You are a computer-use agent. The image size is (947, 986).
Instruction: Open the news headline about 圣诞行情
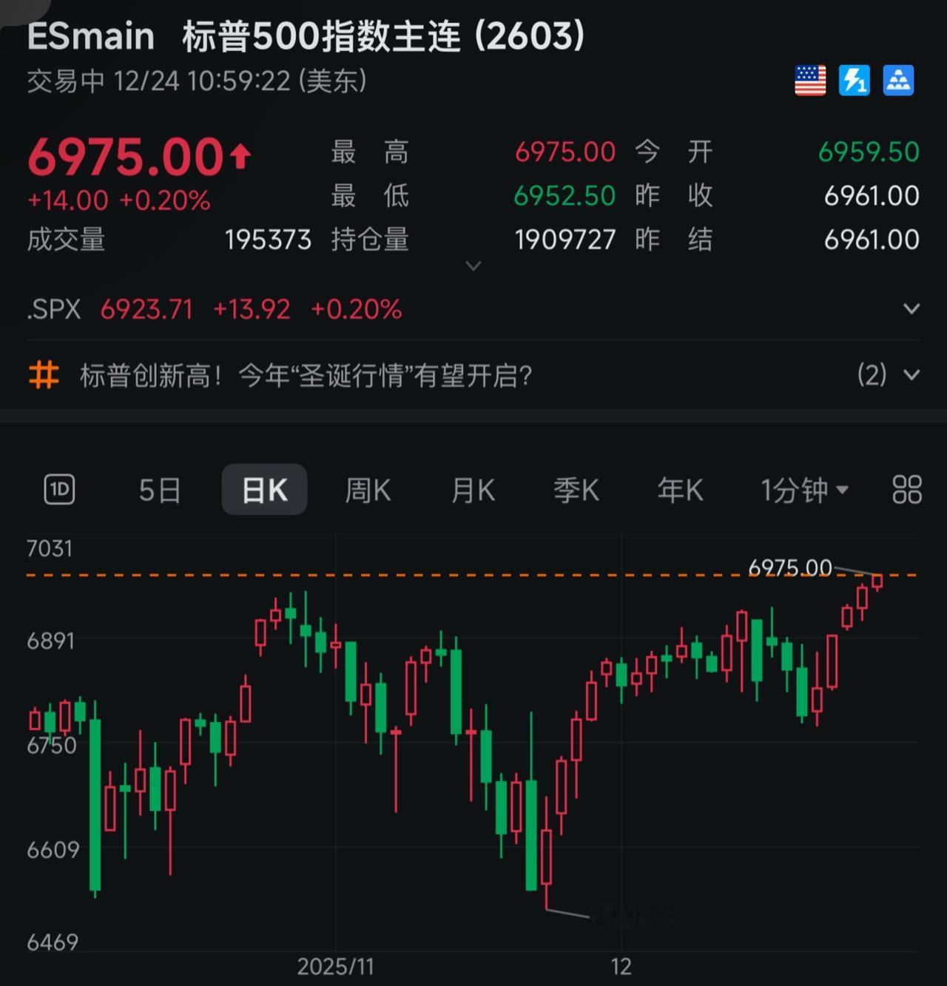click(305, 376)
